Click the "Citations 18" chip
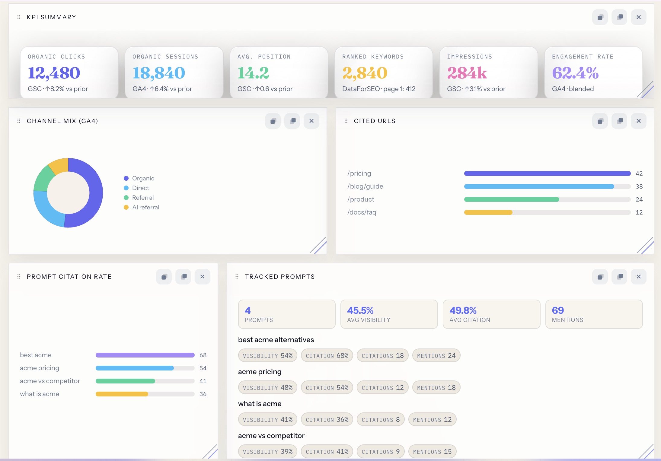Viewport: 661px width, 461px height. point(383,355)
